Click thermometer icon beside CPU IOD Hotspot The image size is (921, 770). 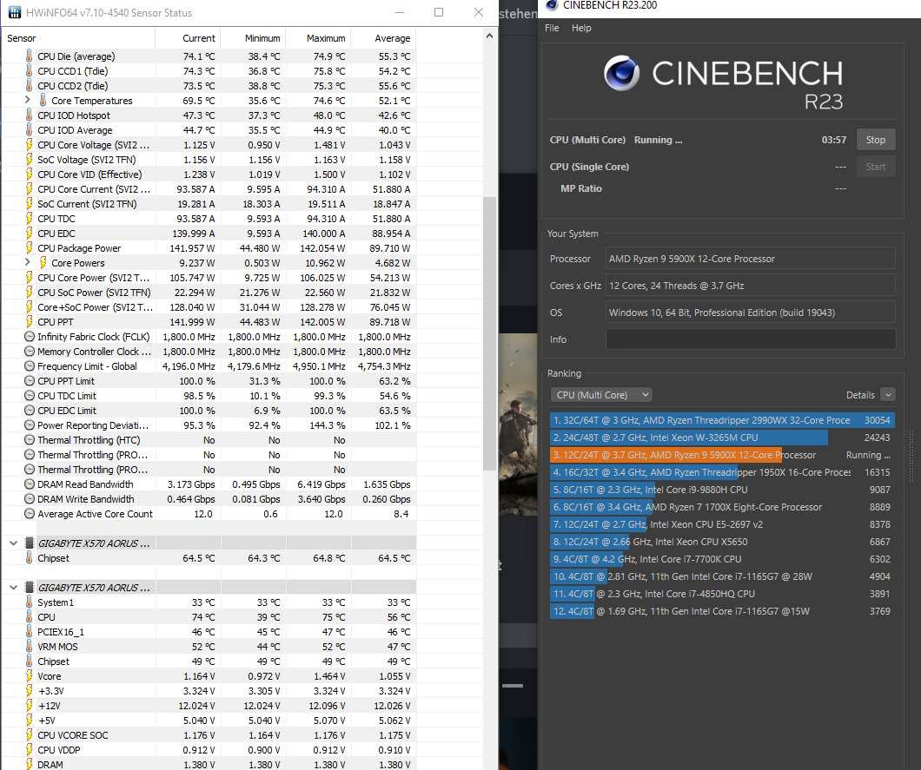[x=30, y=115]
